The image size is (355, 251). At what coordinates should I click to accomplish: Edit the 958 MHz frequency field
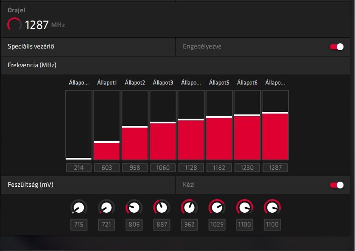[x=135, y=168]
